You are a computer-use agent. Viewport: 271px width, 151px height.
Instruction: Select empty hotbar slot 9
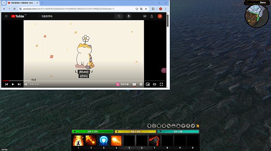[180, 141]
